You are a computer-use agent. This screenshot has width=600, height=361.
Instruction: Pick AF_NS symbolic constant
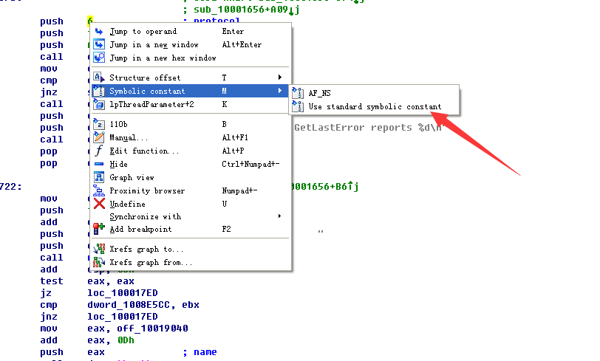coord(374,93)
